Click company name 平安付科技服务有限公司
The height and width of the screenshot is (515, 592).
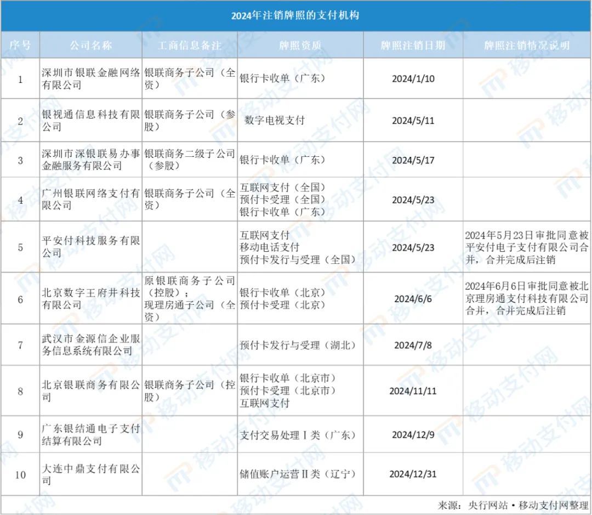(90, 247)
